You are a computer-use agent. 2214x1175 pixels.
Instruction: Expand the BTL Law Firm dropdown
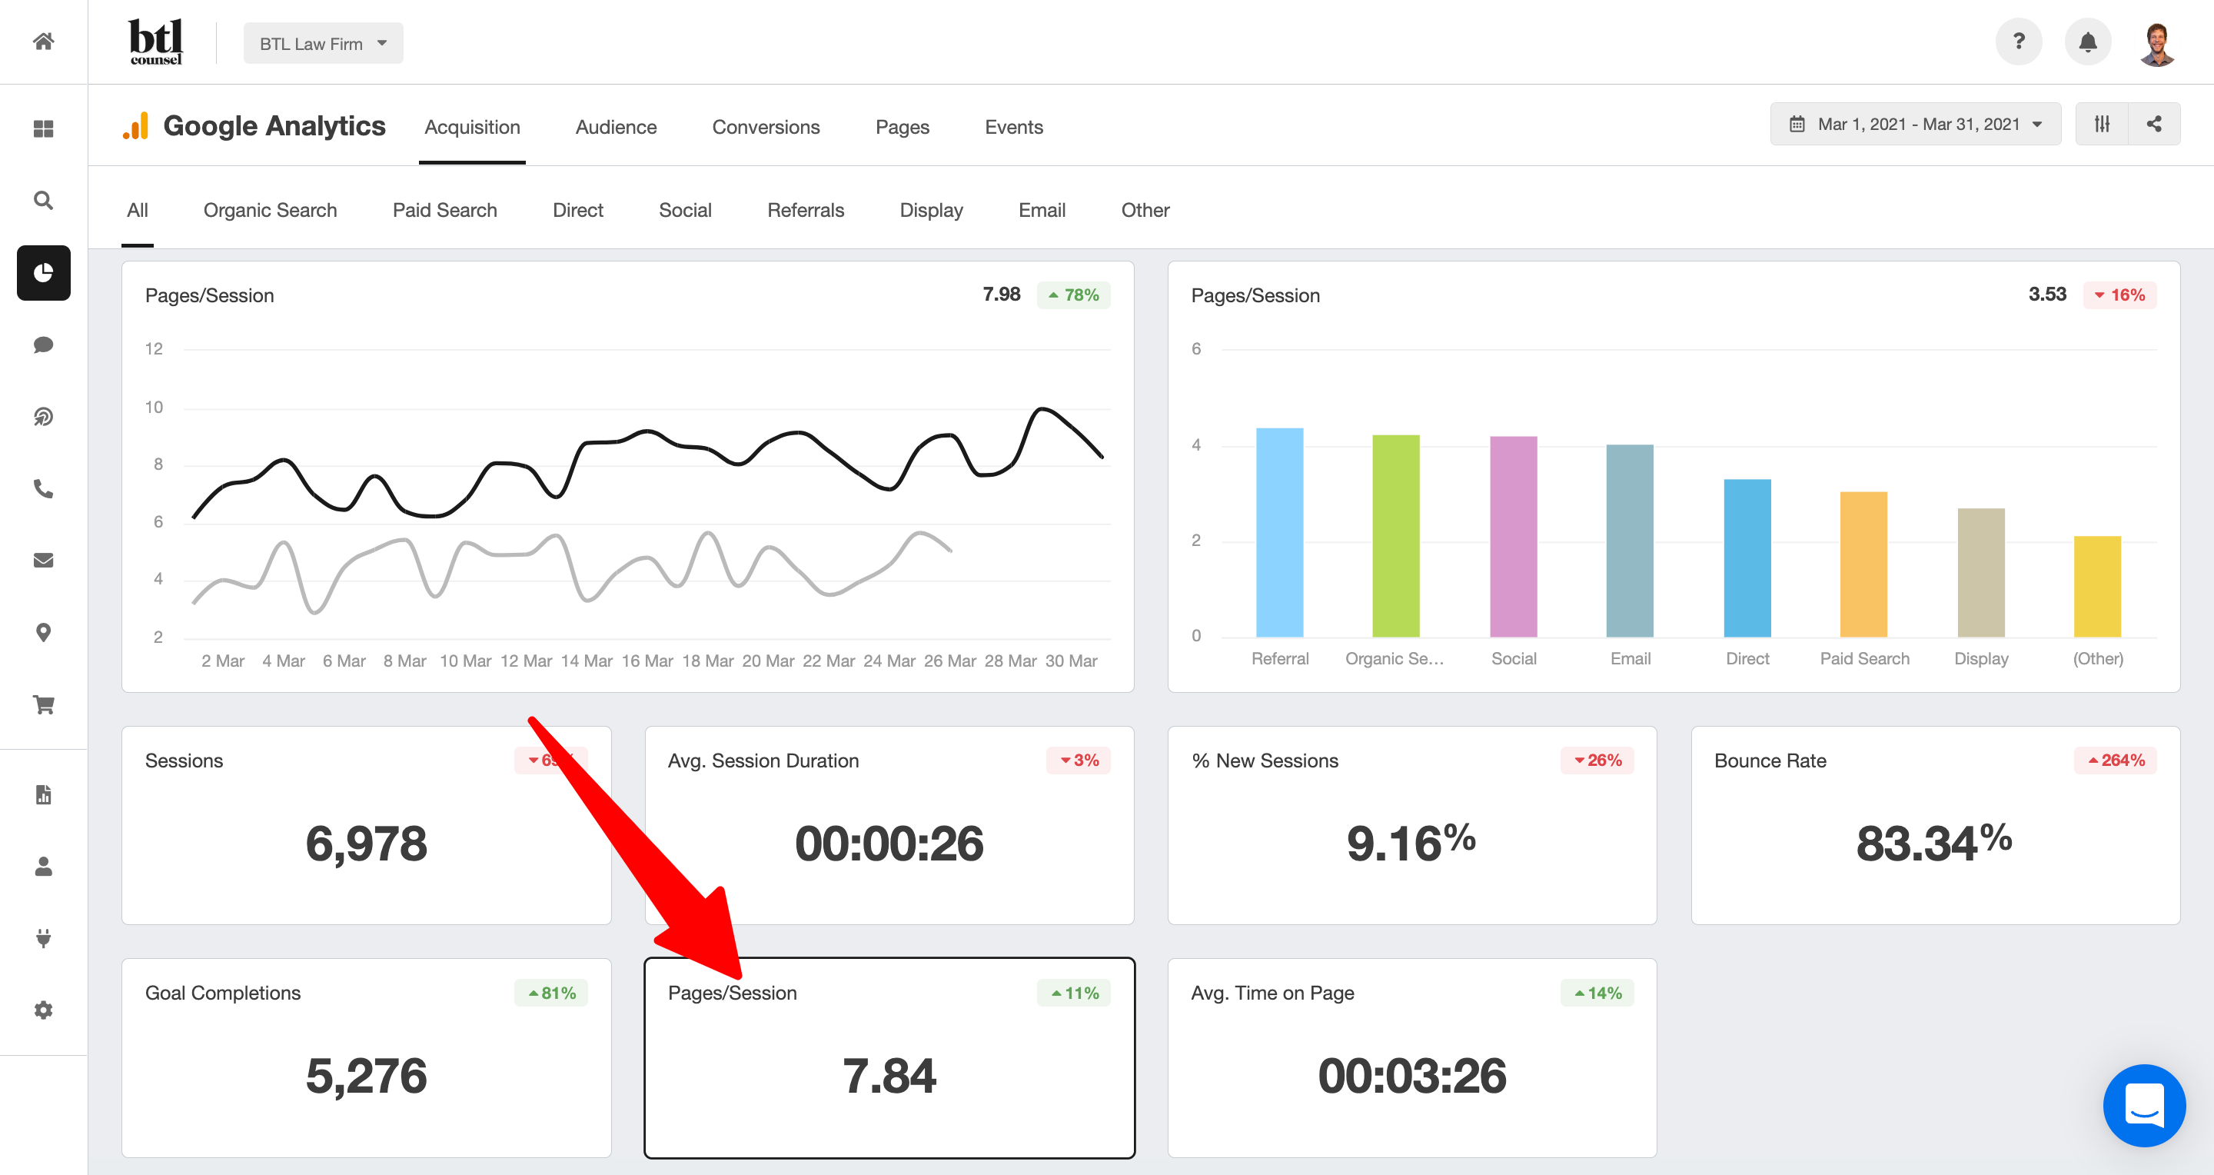point(323,43)
